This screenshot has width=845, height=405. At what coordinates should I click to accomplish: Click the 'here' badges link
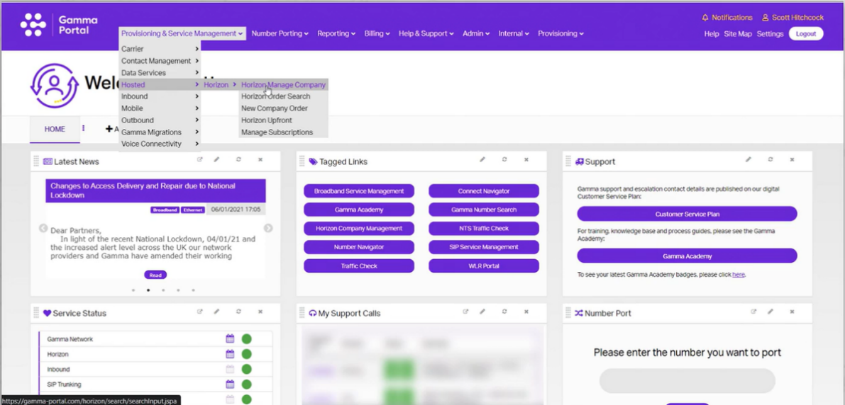(739, 274)
